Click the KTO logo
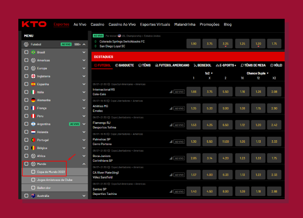Screen dimensions: 303x218 tap(34, 24)
